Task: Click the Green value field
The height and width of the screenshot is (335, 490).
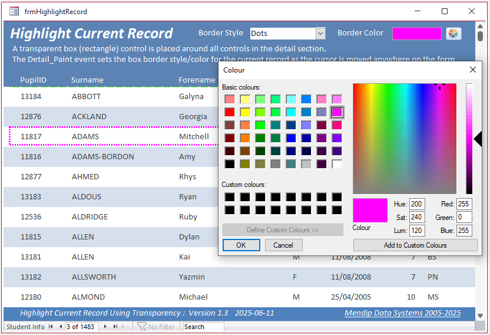Action: pos(464,217)
